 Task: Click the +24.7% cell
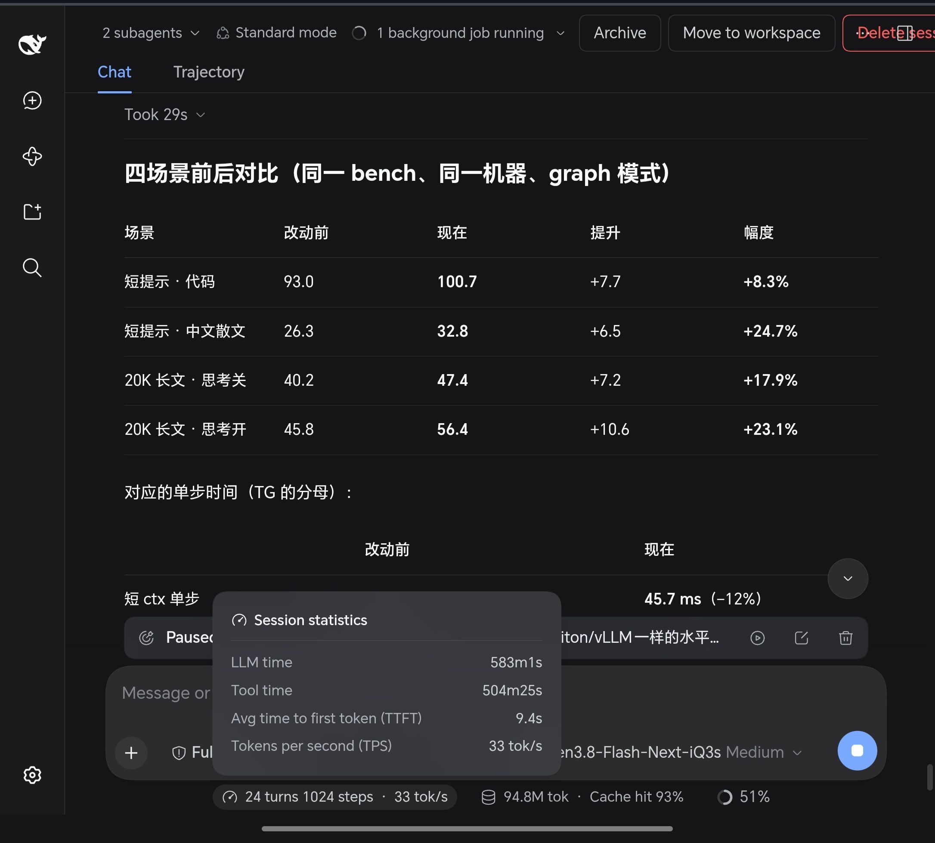(x=770, y=331)
